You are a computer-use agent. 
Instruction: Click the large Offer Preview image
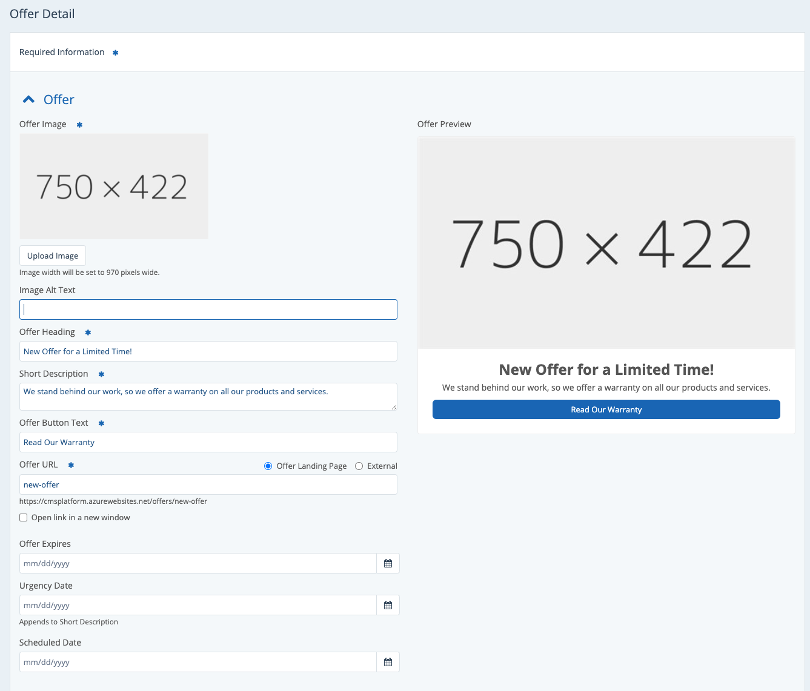click(x=606, y=243)
